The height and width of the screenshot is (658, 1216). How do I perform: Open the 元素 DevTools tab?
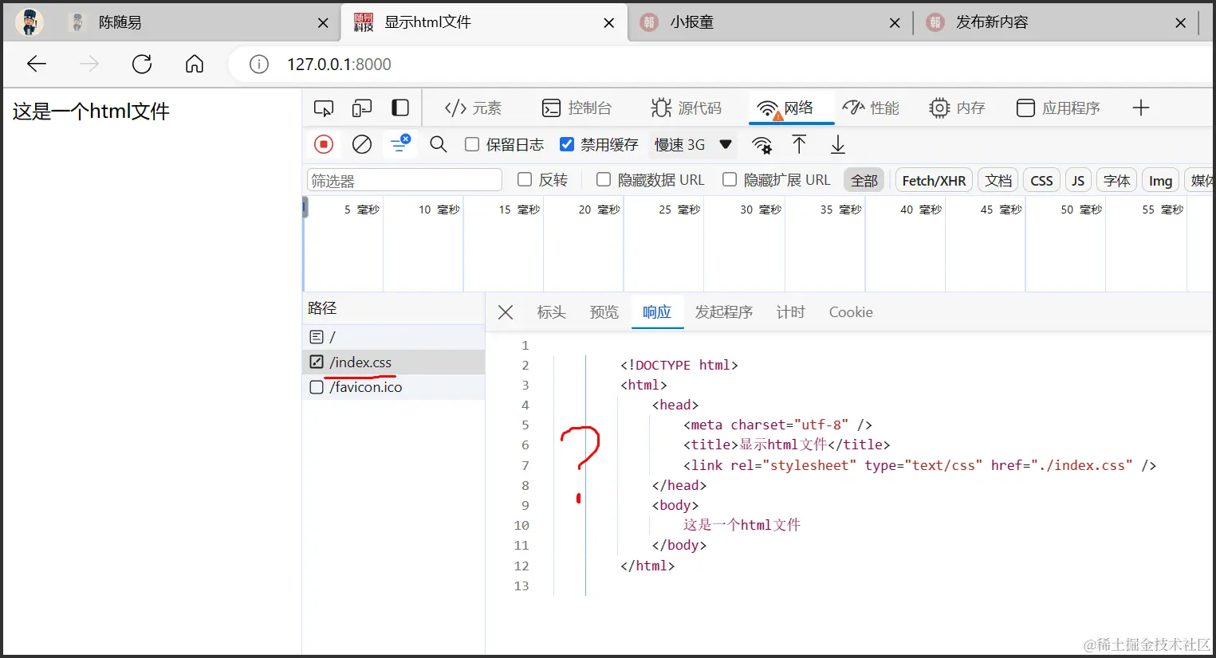[473, 108]
